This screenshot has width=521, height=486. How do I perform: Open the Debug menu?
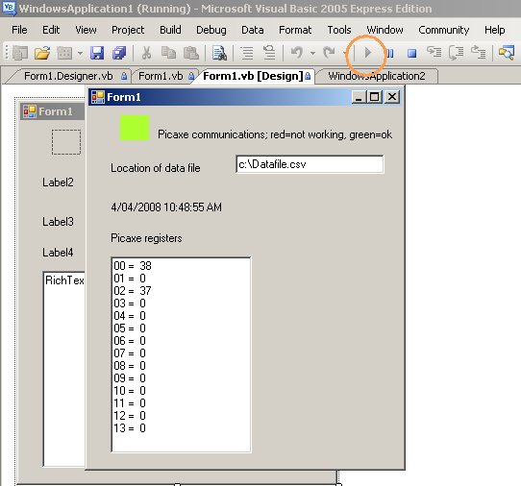tap(211, 30)
